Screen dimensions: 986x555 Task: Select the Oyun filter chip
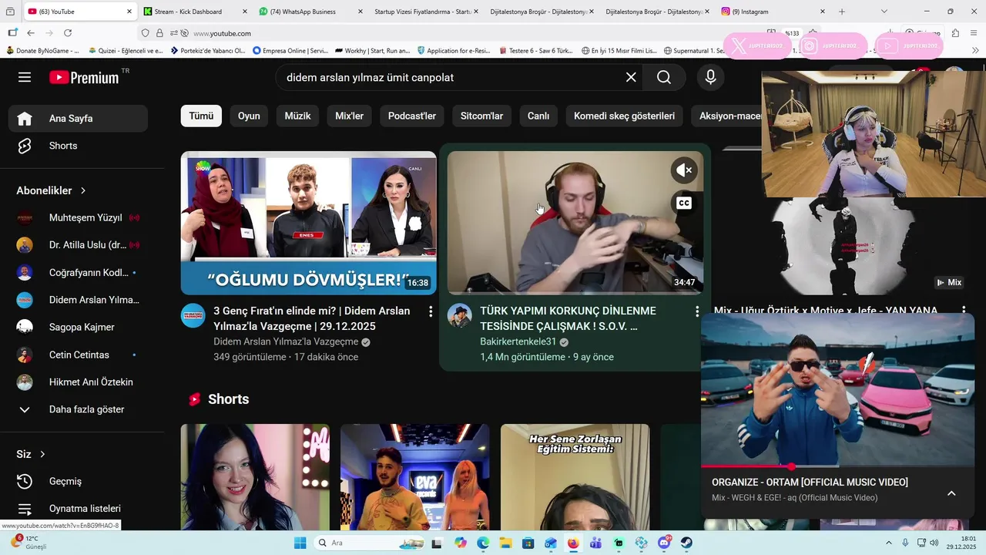click(249, 116)
